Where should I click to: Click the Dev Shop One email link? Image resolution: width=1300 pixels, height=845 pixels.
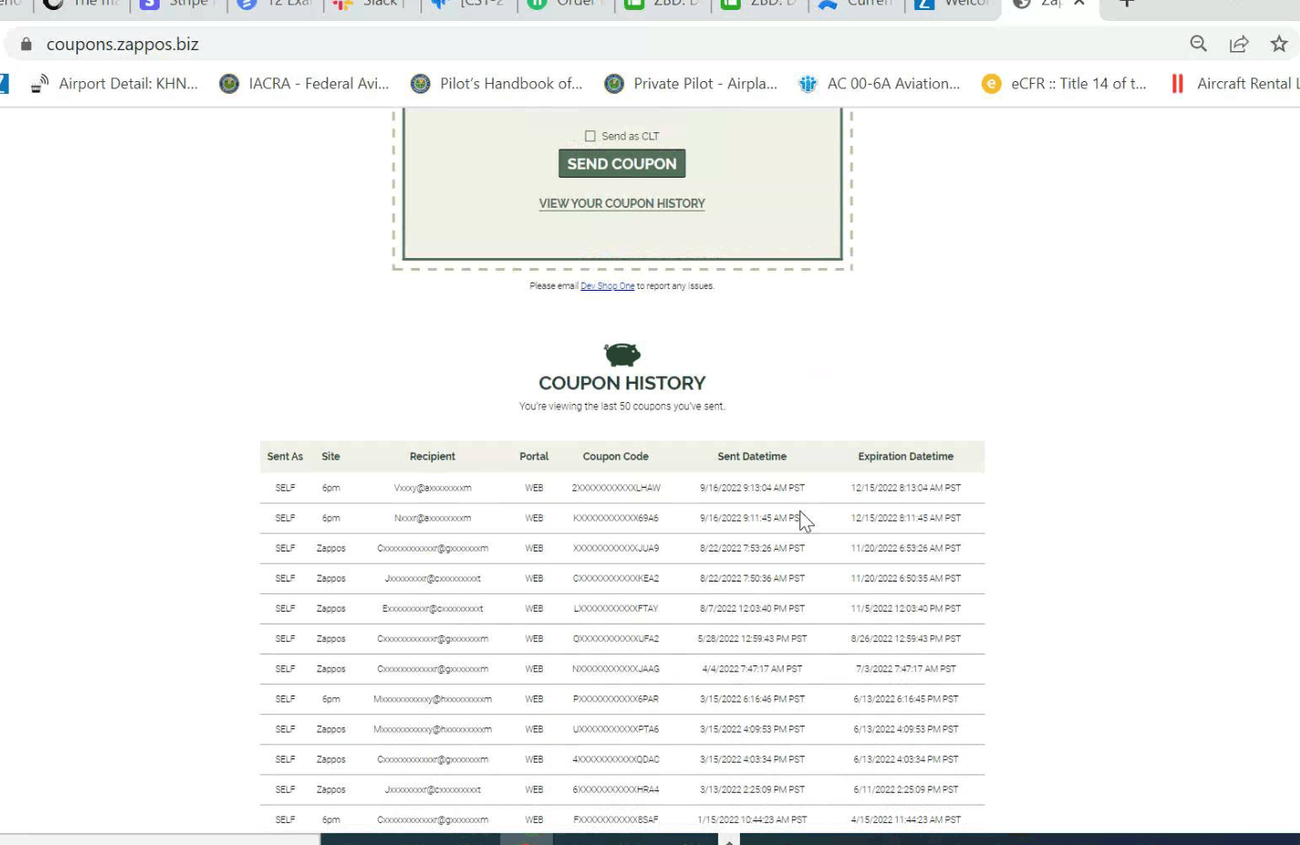(x=608, y=286)
